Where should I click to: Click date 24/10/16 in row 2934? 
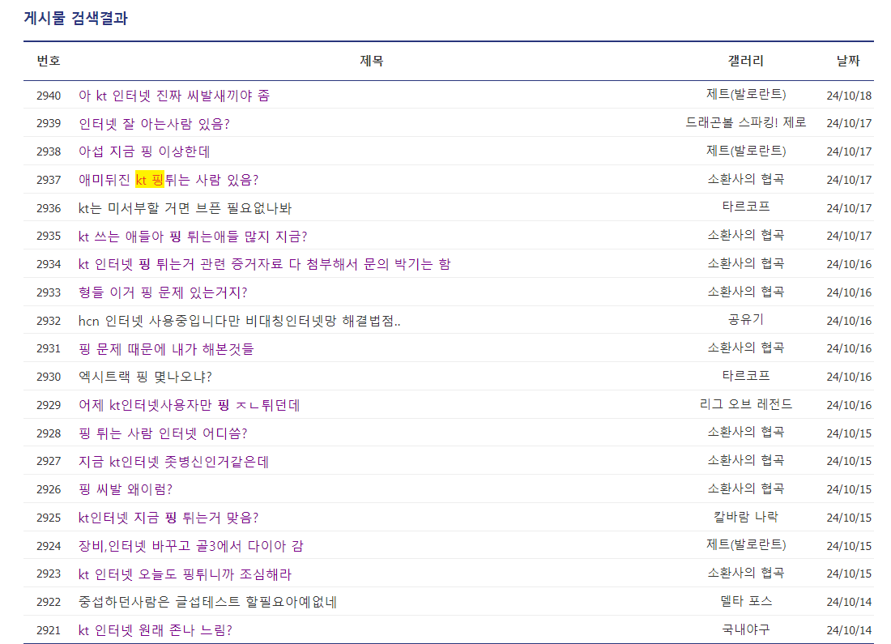(849, 264)
